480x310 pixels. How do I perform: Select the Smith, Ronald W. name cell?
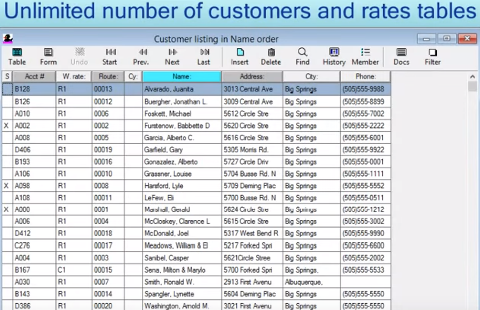182,282
